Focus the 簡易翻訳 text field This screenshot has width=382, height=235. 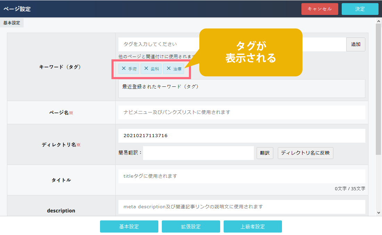pos(198,153)
